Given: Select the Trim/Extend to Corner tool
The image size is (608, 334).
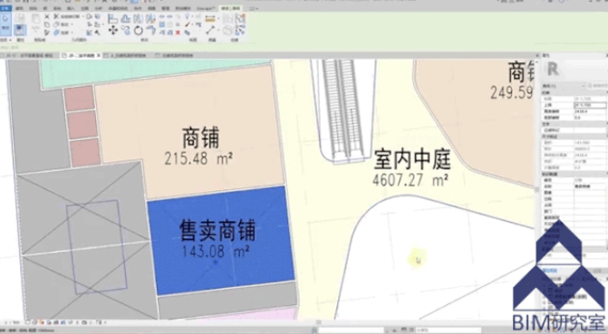Looking at the screenshot, I should pyautogui.click(x=150, y=30).
